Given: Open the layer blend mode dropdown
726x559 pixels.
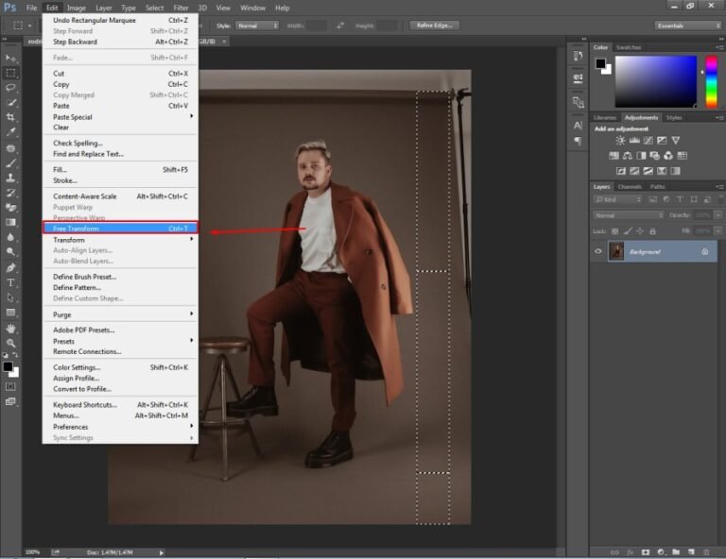Looking at the screenshot, I should coord(629,215).
